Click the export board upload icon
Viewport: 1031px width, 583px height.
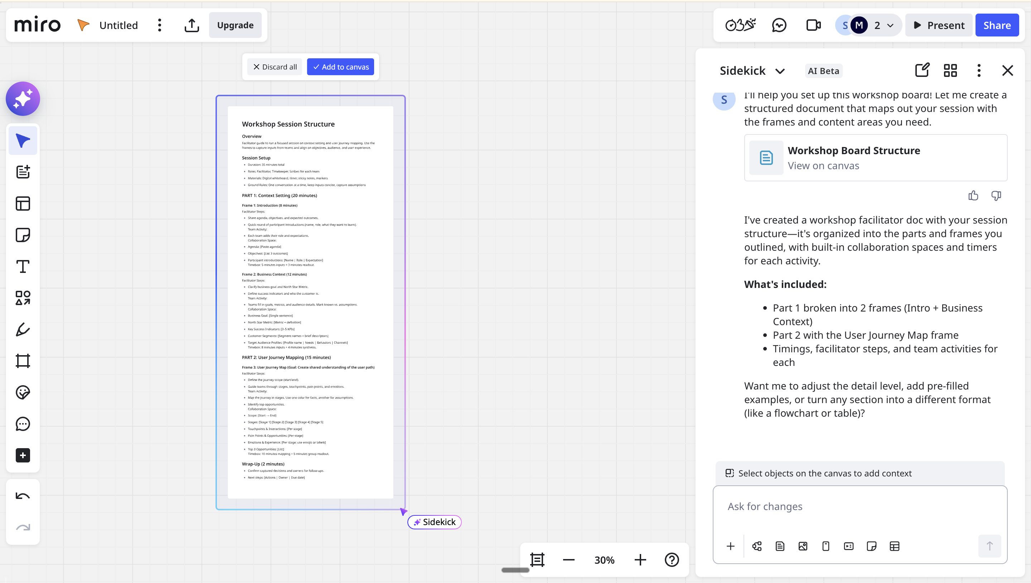[192, 25]
